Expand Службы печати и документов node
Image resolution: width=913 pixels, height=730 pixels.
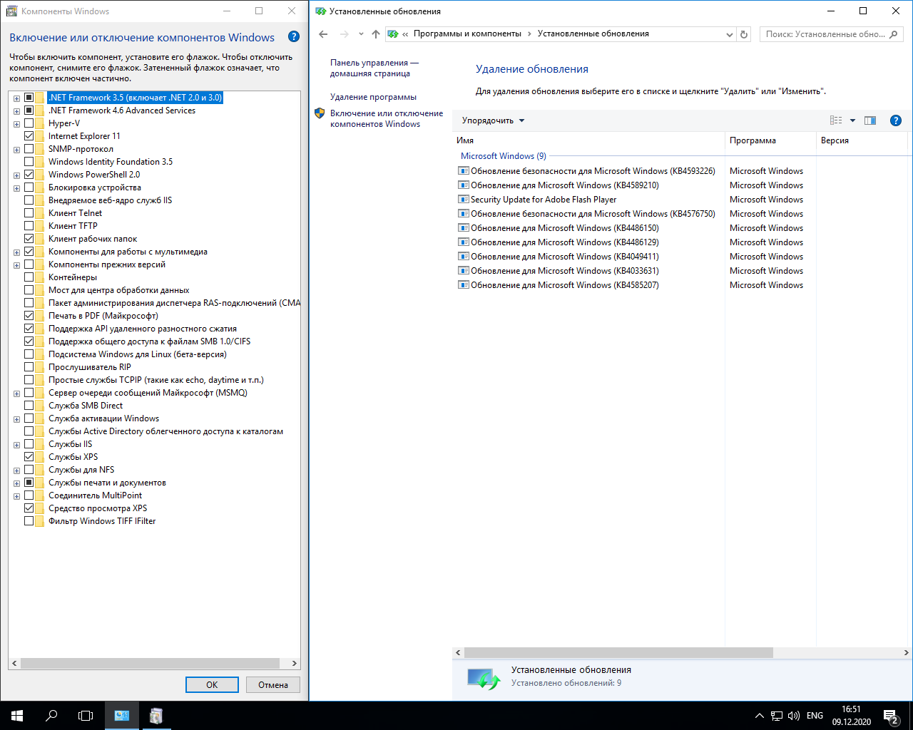[16, 483]
